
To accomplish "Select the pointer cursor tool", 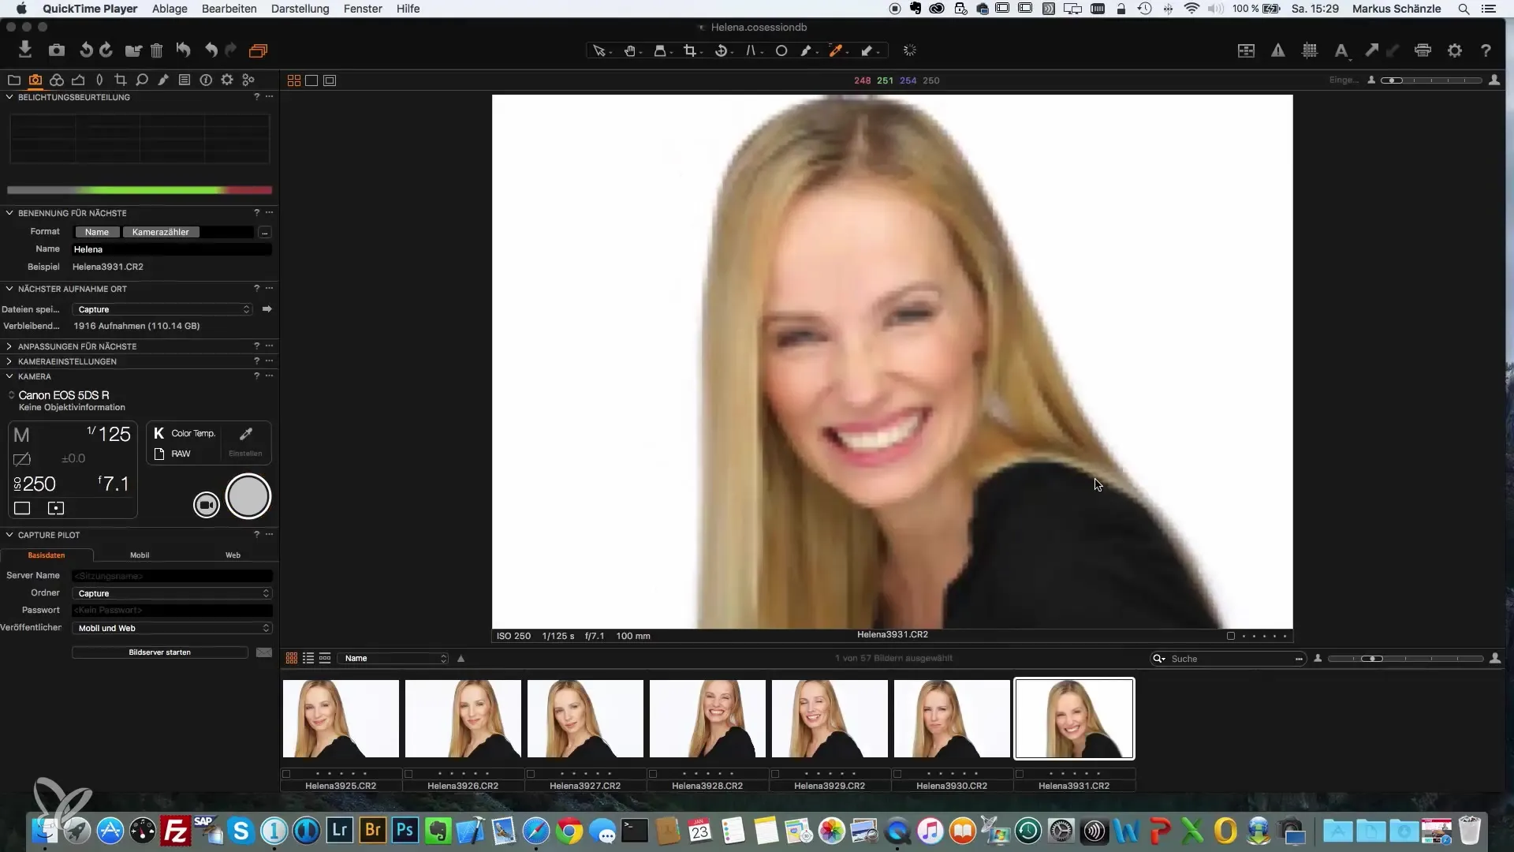I will click(x=599, y=50).
